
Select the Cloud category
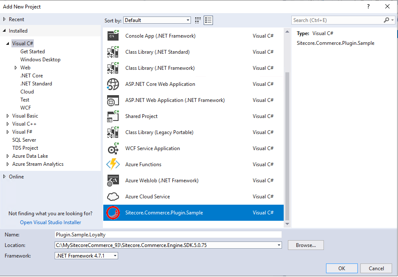click(x=27, y=92)
